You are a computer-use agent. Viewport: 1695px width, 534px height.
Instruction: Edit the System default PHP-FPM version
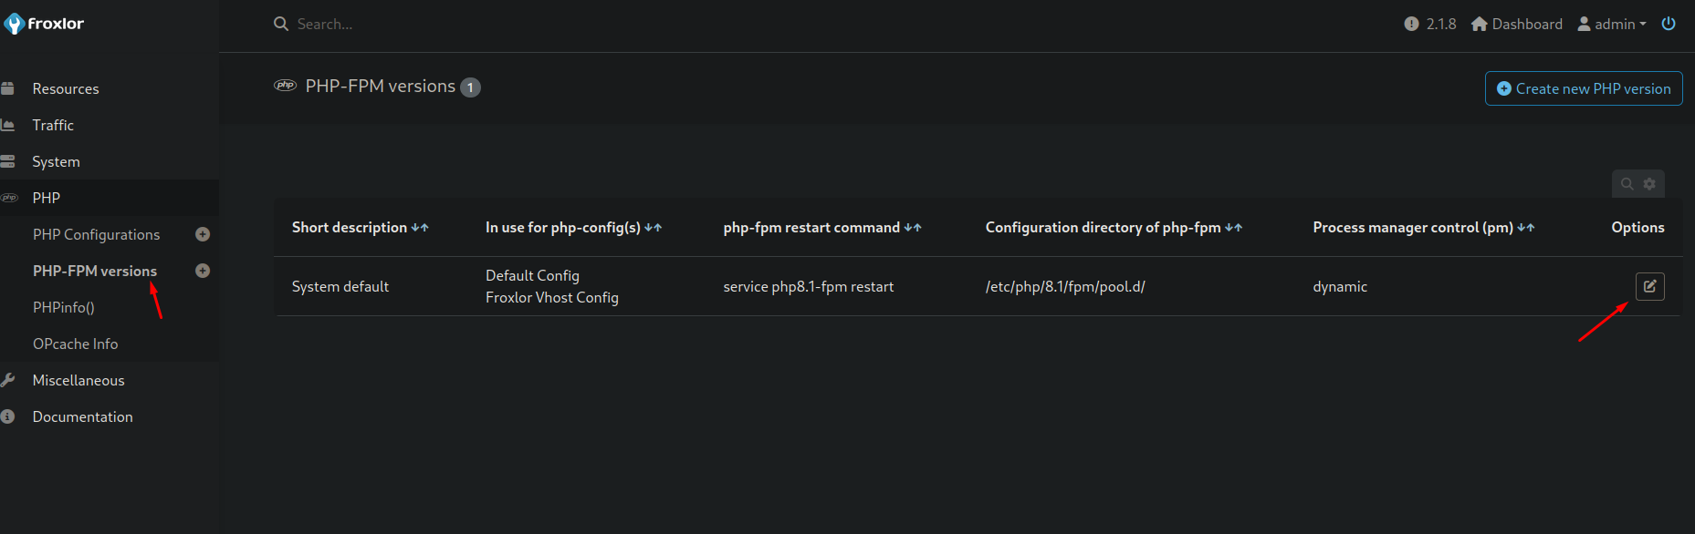pyautogui.click(x=1649, y=286)
